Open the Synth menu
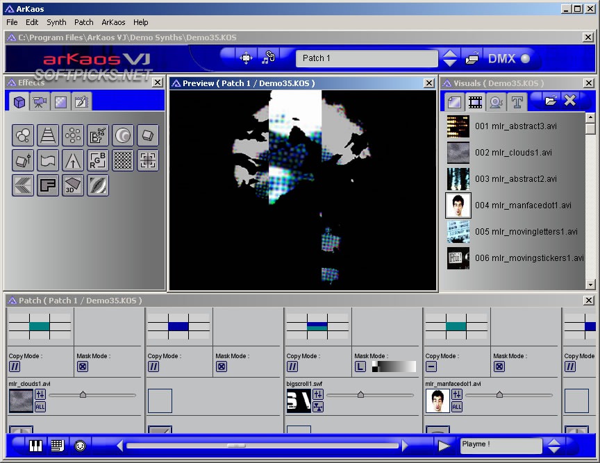The image size is (600, 463). tap(56, 22)
